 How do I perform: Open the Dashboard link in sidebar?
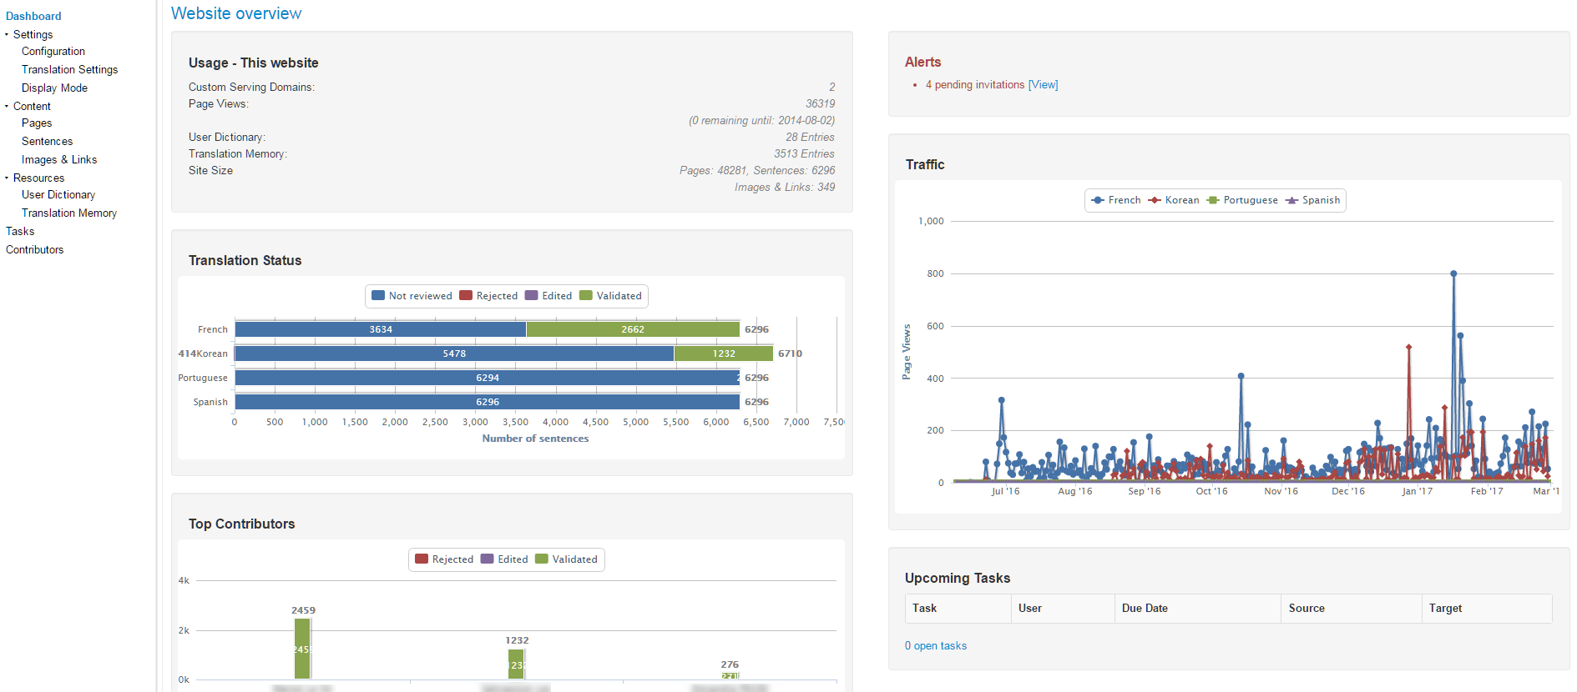coord(33,16)
